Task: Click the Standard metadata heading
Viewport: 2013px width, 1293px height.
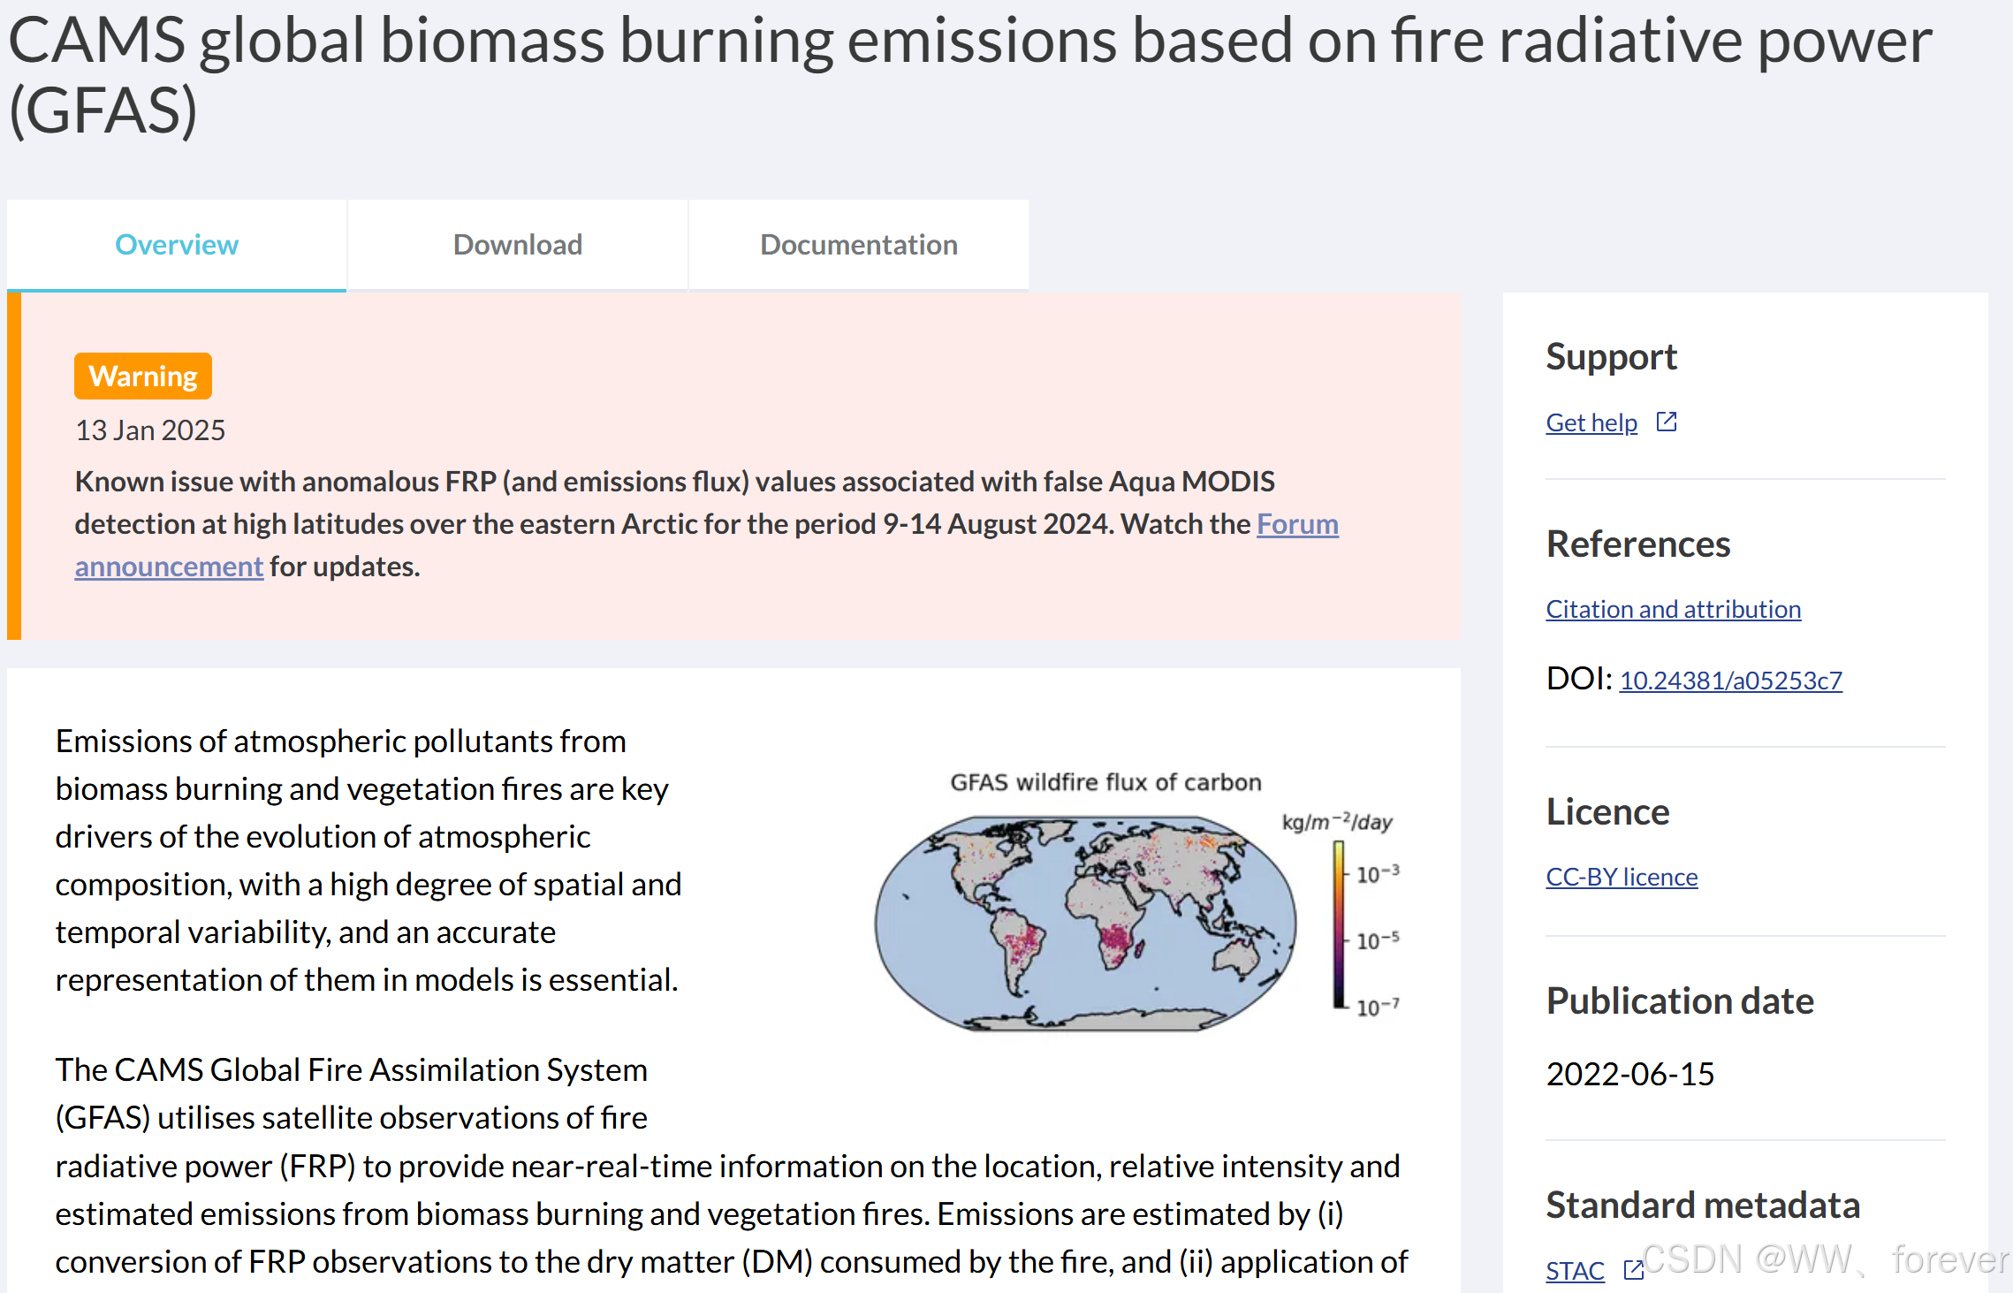Action: pos(1702,1205)
